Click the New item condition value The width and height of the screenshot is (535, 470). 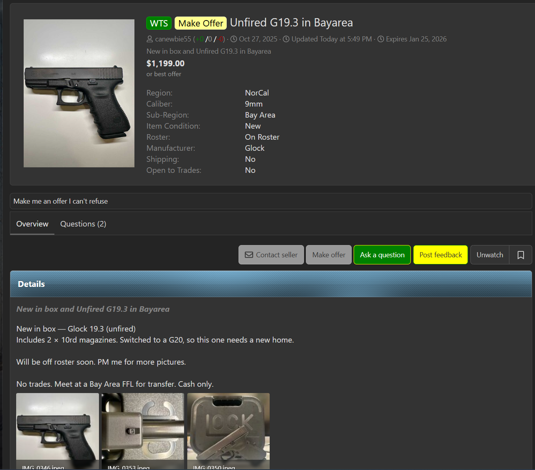[x=253, y=126]
